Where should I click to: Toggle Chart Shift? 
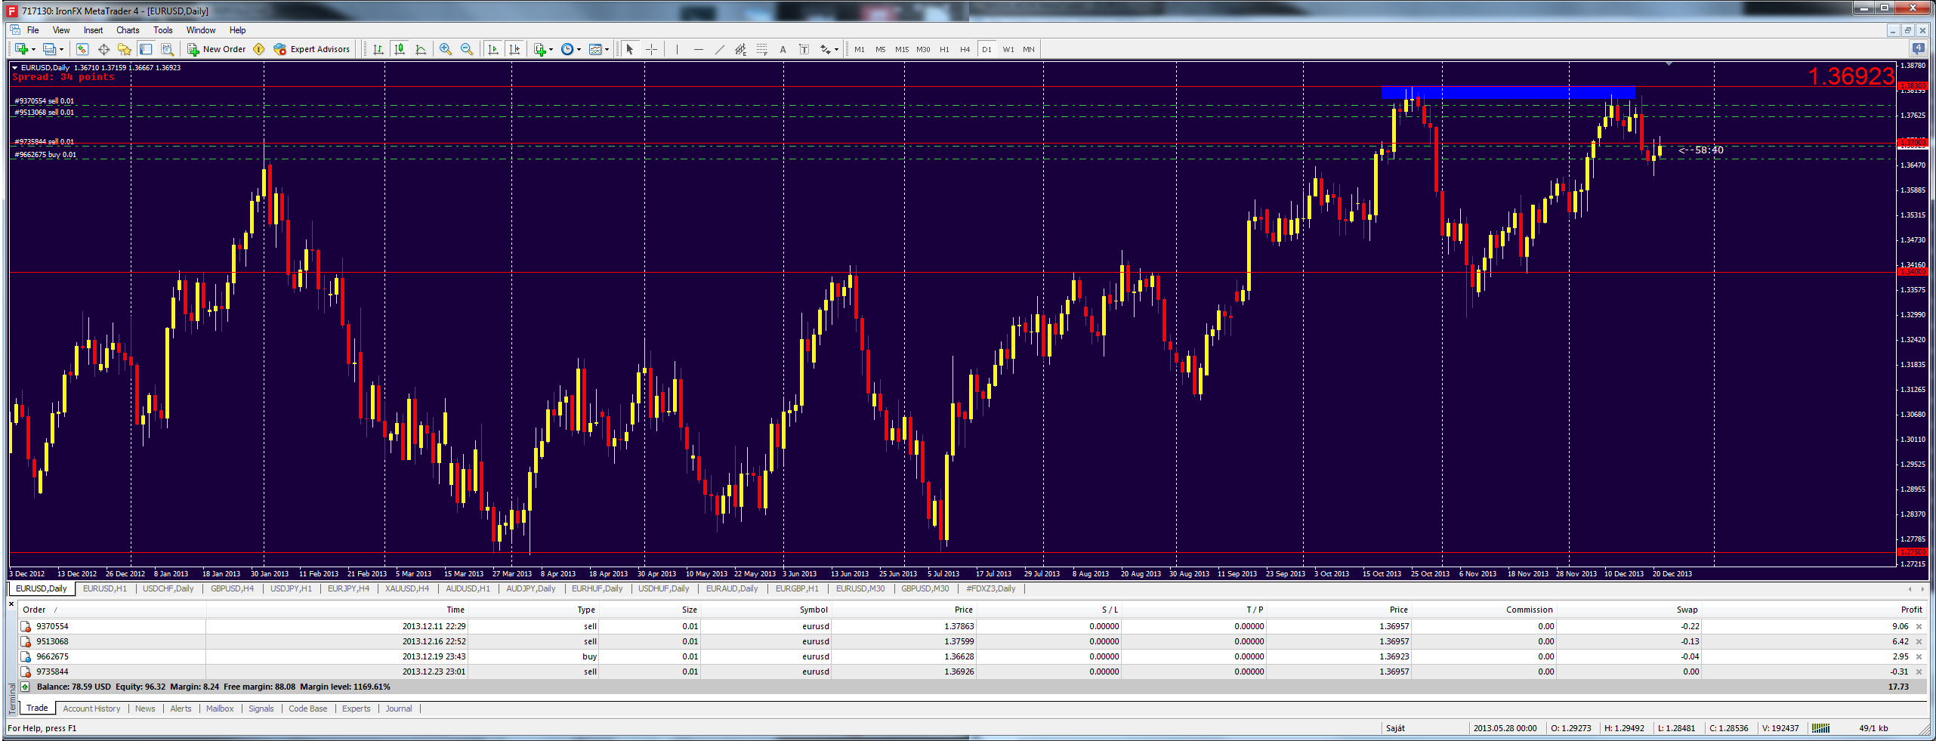click(x=514, y=49)
